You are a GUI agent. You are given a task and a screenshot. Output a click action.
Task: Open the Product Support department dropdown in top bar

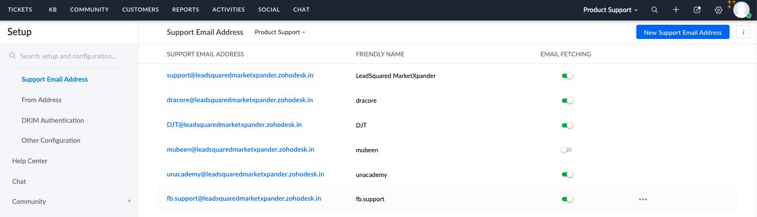pyautogui.click(x=610, y=10)
